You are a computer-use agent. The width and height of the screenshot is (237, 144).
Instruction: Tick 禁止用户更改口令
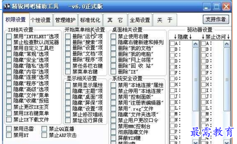tap(113, 120)
